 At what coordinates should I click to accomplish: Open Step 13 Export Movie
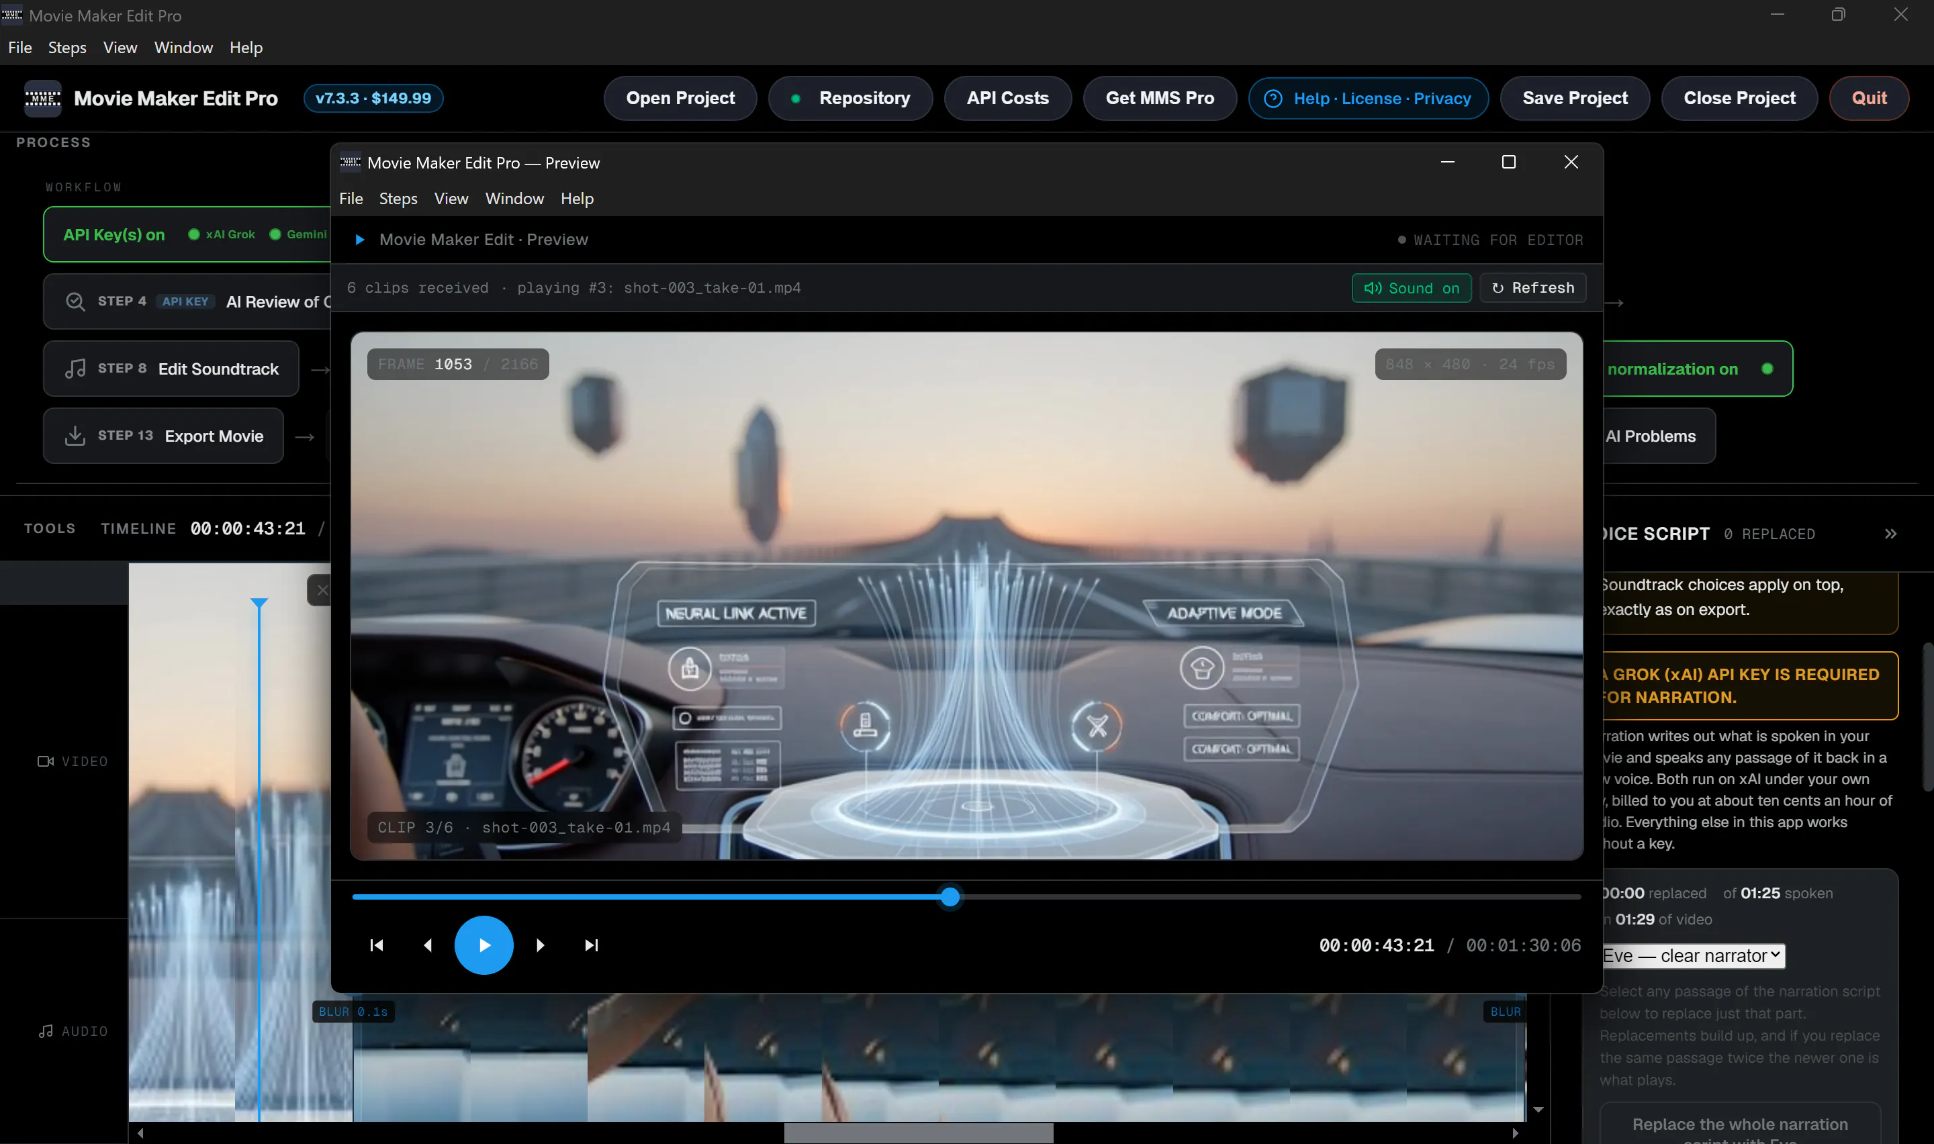[163, 436]
